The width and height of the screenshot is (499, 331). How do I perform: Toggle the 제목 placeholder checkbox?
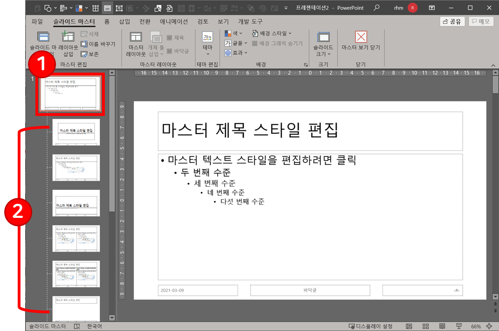170,37
